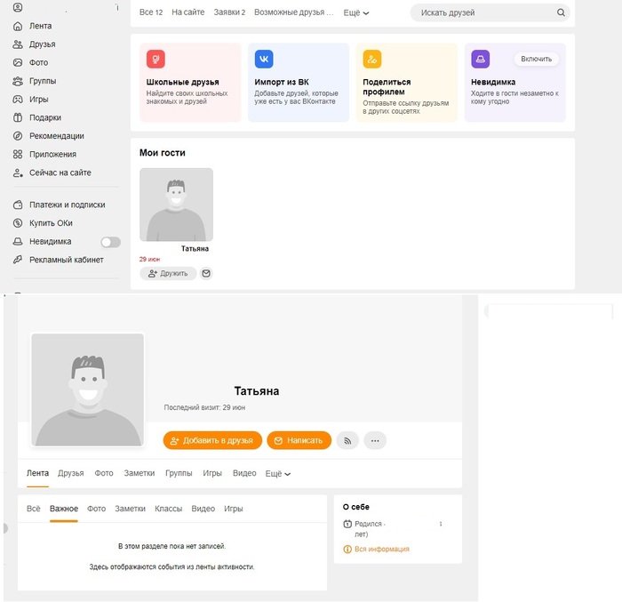Open Фото icon in left sidebar
This screenshot has height=602, width=622.
point(18,63)
